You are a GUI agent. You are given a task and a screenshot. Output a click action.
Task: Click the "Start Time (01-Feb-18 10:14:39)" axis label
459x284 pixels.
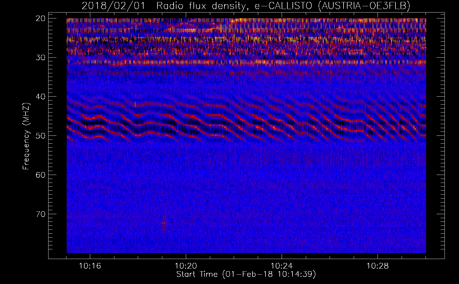246,274
